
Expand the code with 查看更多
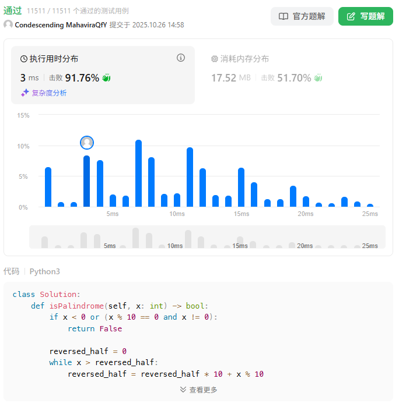click(x=198, y=390)
